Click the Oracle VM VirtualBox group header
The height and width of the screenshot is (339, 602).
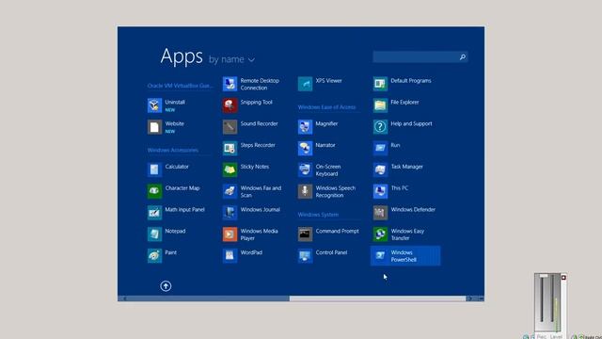click(180, 86)
